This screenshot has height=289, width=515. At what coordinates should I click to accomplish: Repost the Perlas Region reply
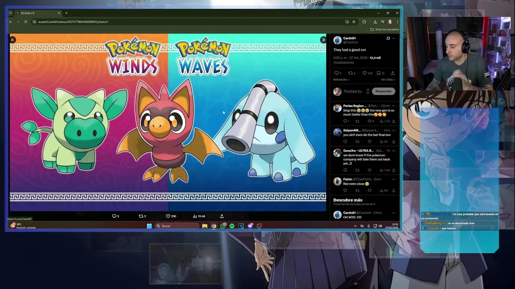(357, 121)
